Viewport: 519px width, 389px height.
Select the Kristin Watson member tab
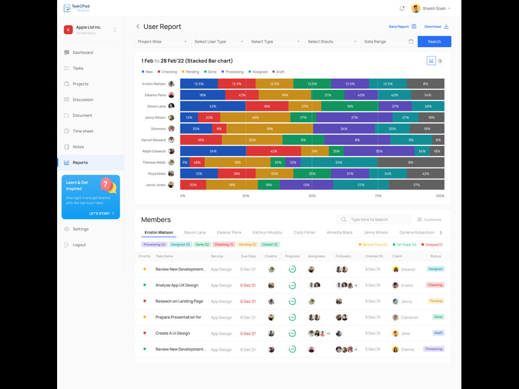tap(158, 232)
